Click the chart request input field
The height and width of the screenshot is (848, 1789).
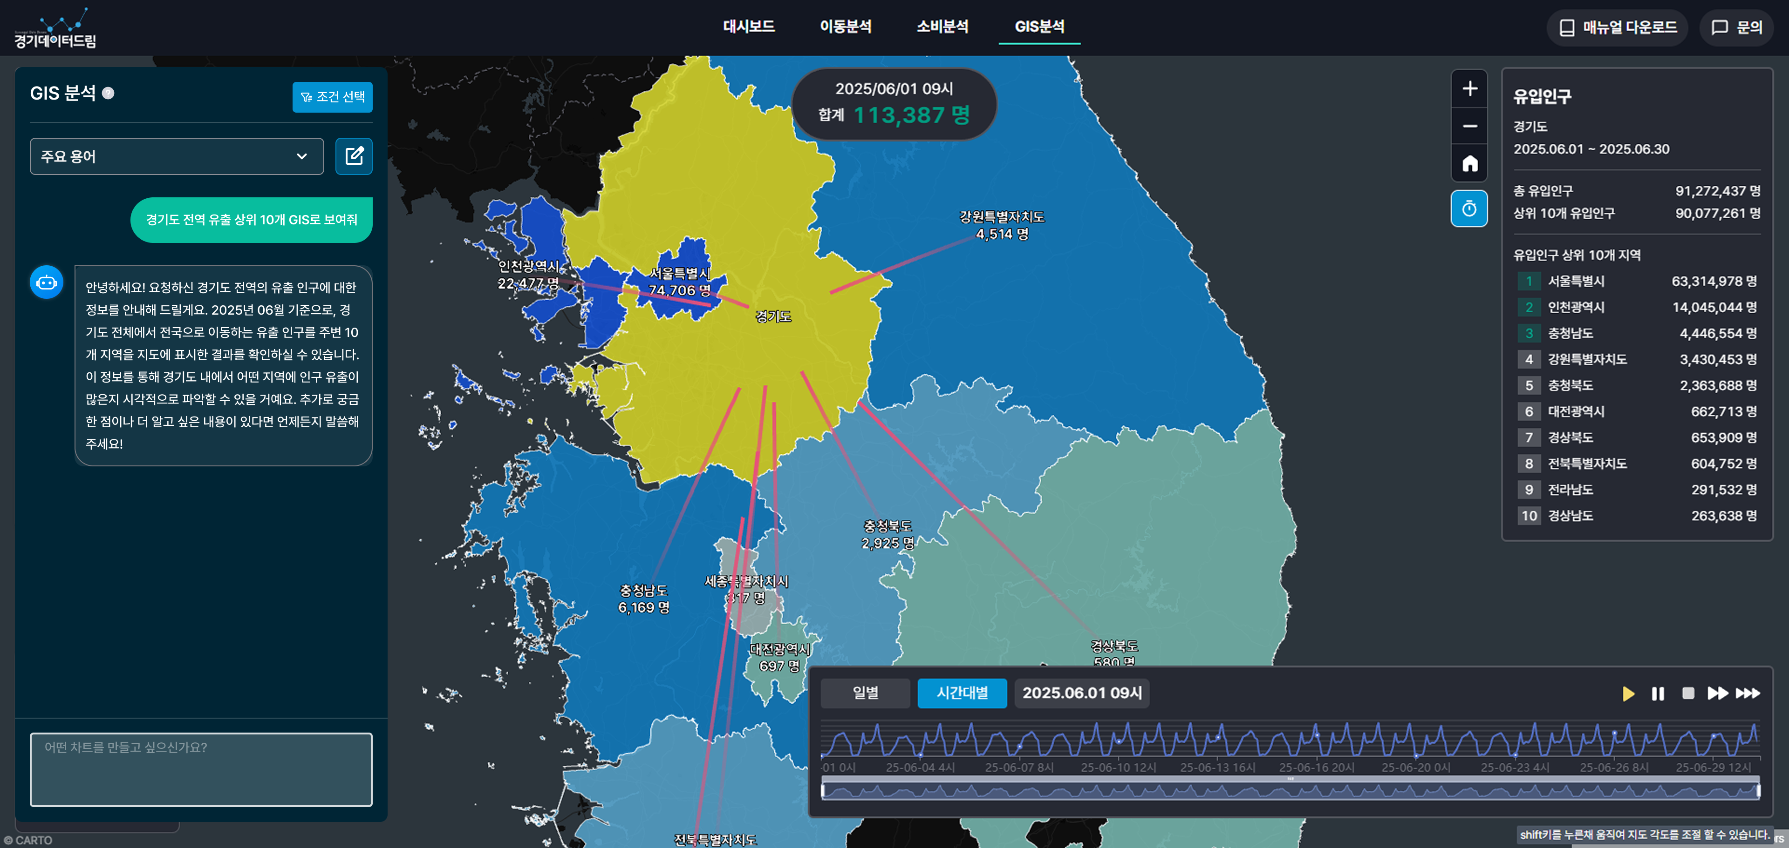pos(201,770)
